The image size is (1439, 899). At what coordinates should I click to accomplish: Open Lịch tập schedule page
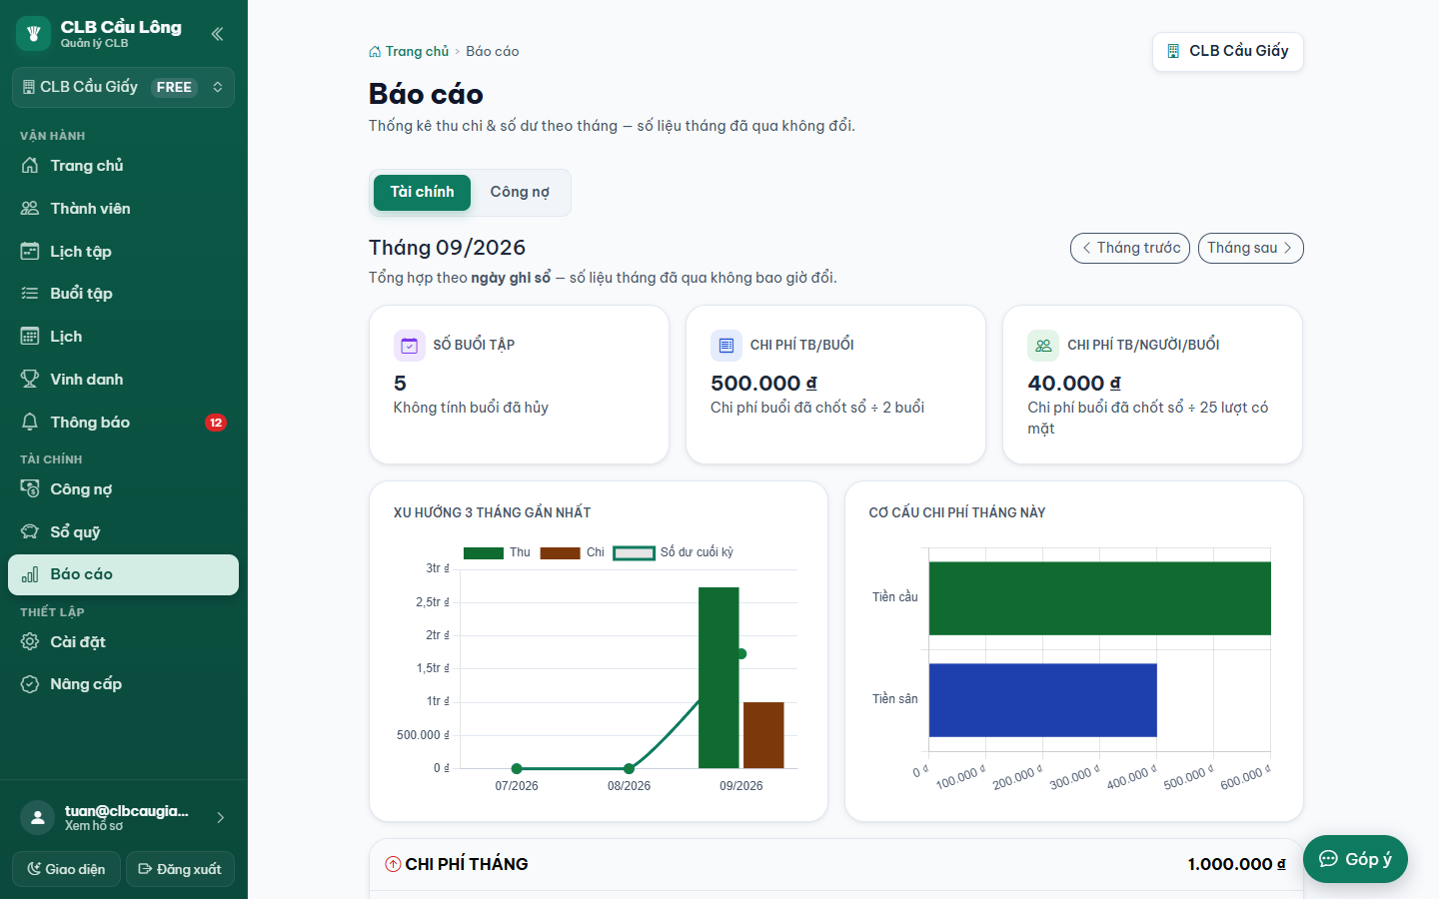pos(123,252)
